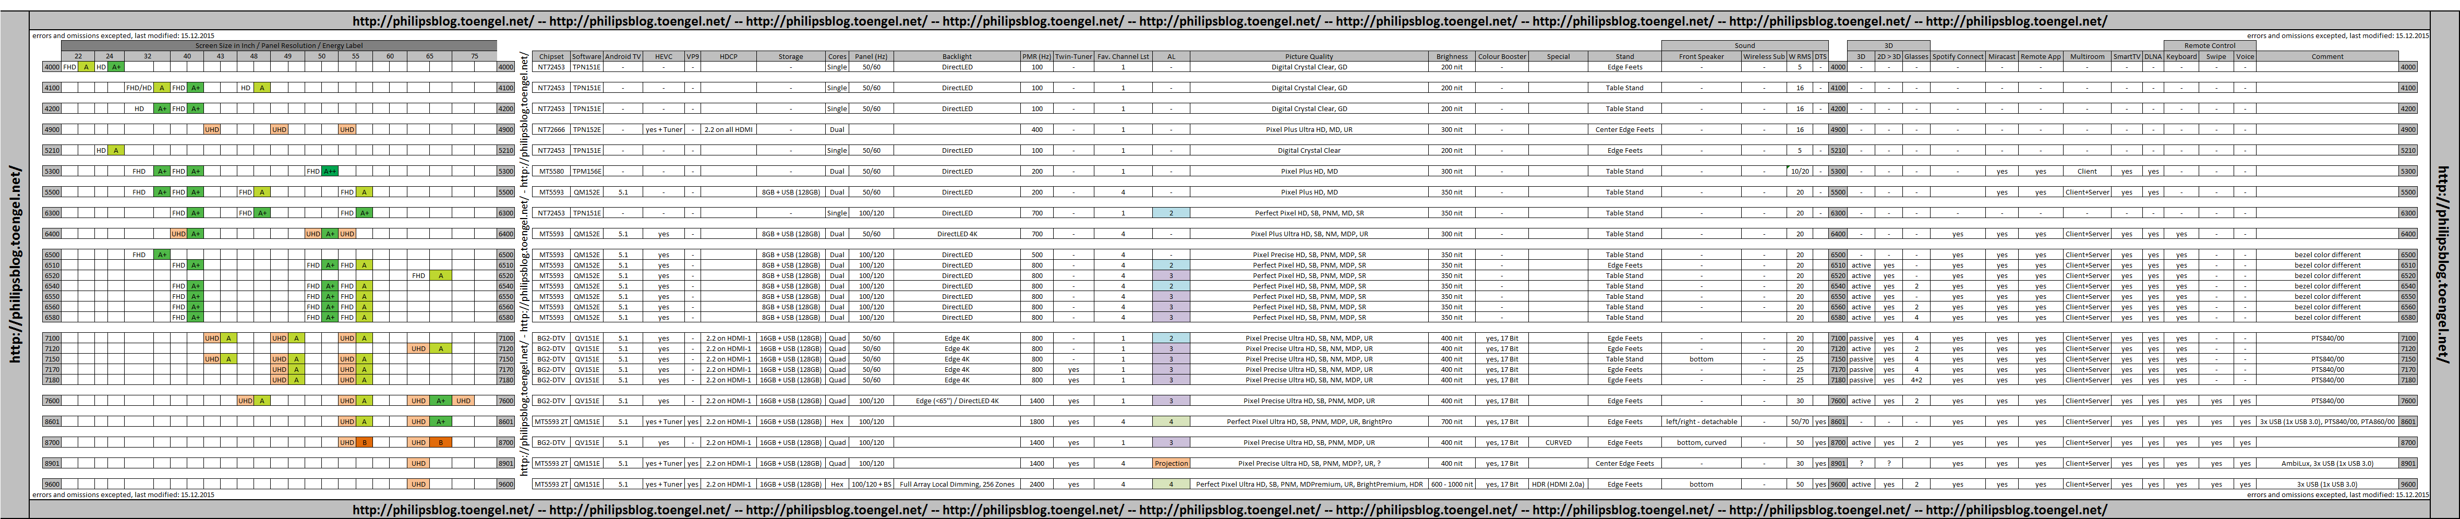Click the 'HDR (HDMI 2.0a)' cell
The width and height of the screenshot is (2460, 519).
[1558, 485]
